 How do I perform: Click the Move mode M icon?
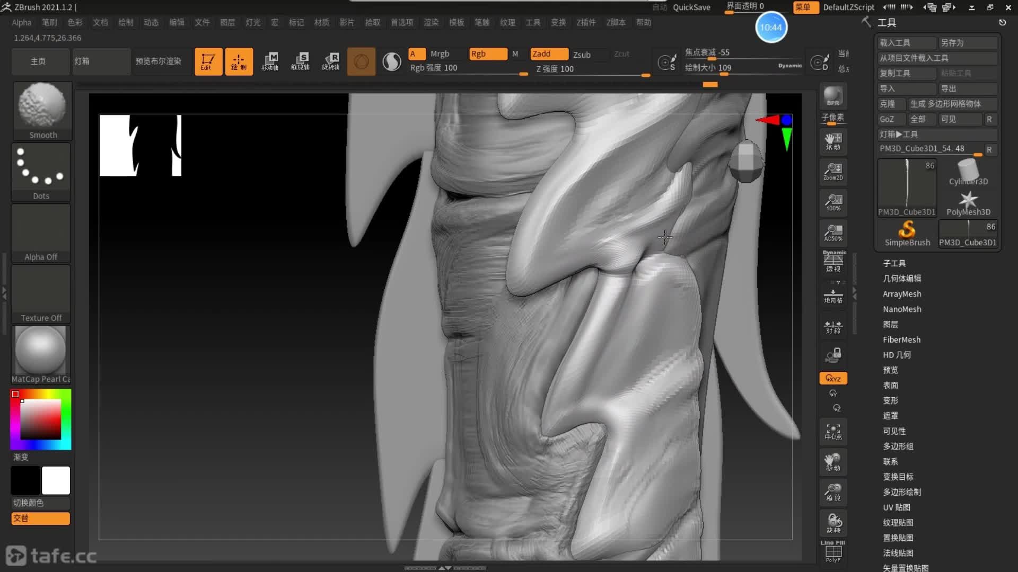(270, 61)
